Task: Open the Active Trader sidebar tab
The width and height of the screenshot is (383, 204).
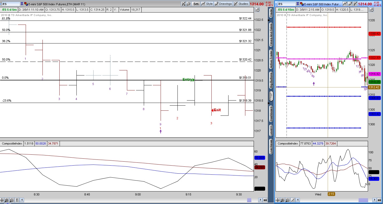Action: coord(271,59)
